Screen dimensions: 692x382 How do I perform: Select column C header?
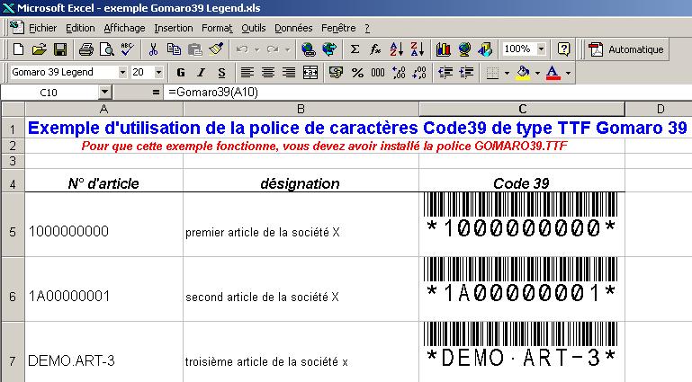click(522, 109)
